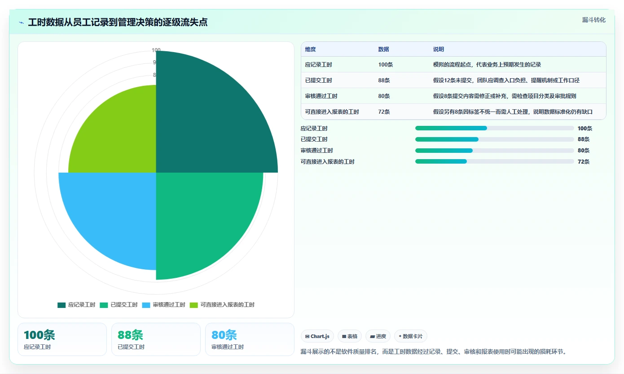The width and height of the screenshot is (624, 374).
Task: Click the 80条 table data cell
Action: [x=384, y=96]
